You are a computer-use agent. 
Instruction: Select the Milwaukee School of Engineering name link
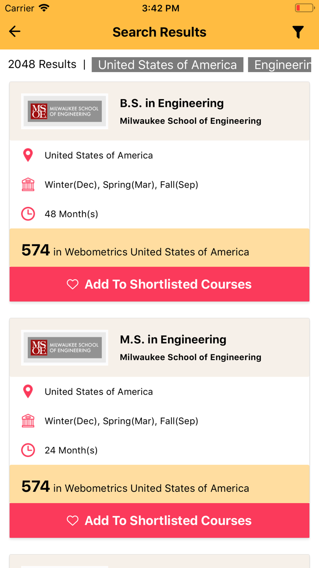[x=190, y=121]
